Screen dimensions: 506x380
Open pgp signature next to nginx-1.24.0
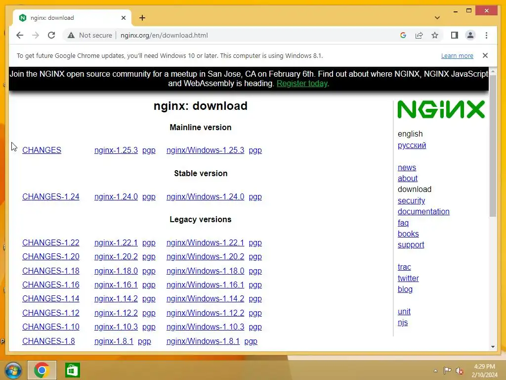[x=149, y=196]
